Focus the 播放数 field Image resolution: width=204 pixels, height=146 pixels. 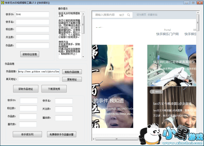pos(64,118)
